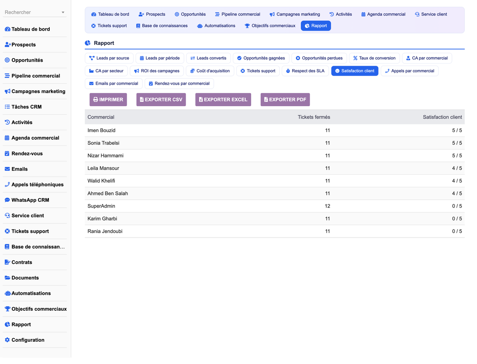Click the WhatsApp CRM chat icon
This screenshot has width=477, height=364.
(7, 200)
